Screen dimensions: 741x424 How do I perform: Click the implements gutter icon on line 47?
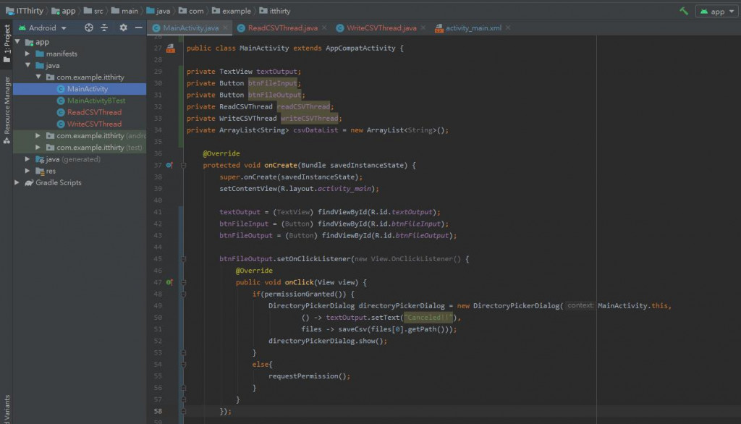coord(169,282)
